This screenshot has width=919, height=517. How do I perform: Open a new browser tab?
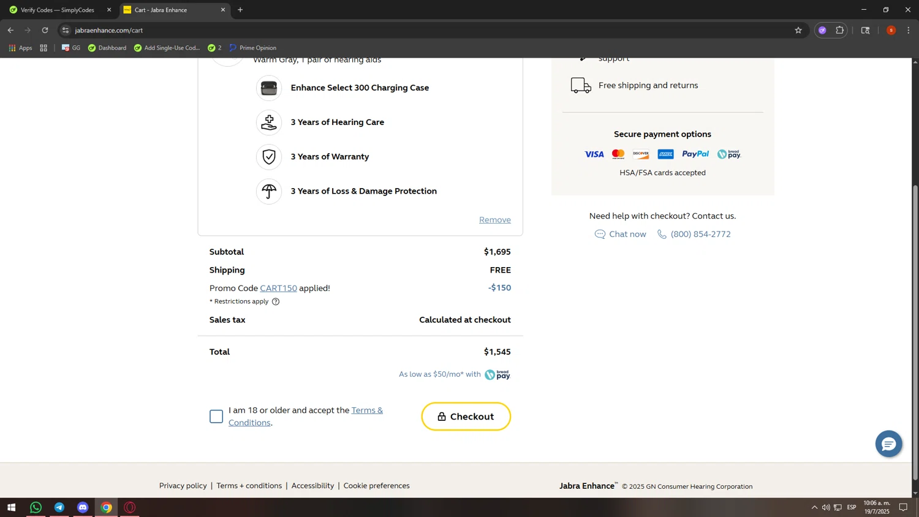[240, 10]
